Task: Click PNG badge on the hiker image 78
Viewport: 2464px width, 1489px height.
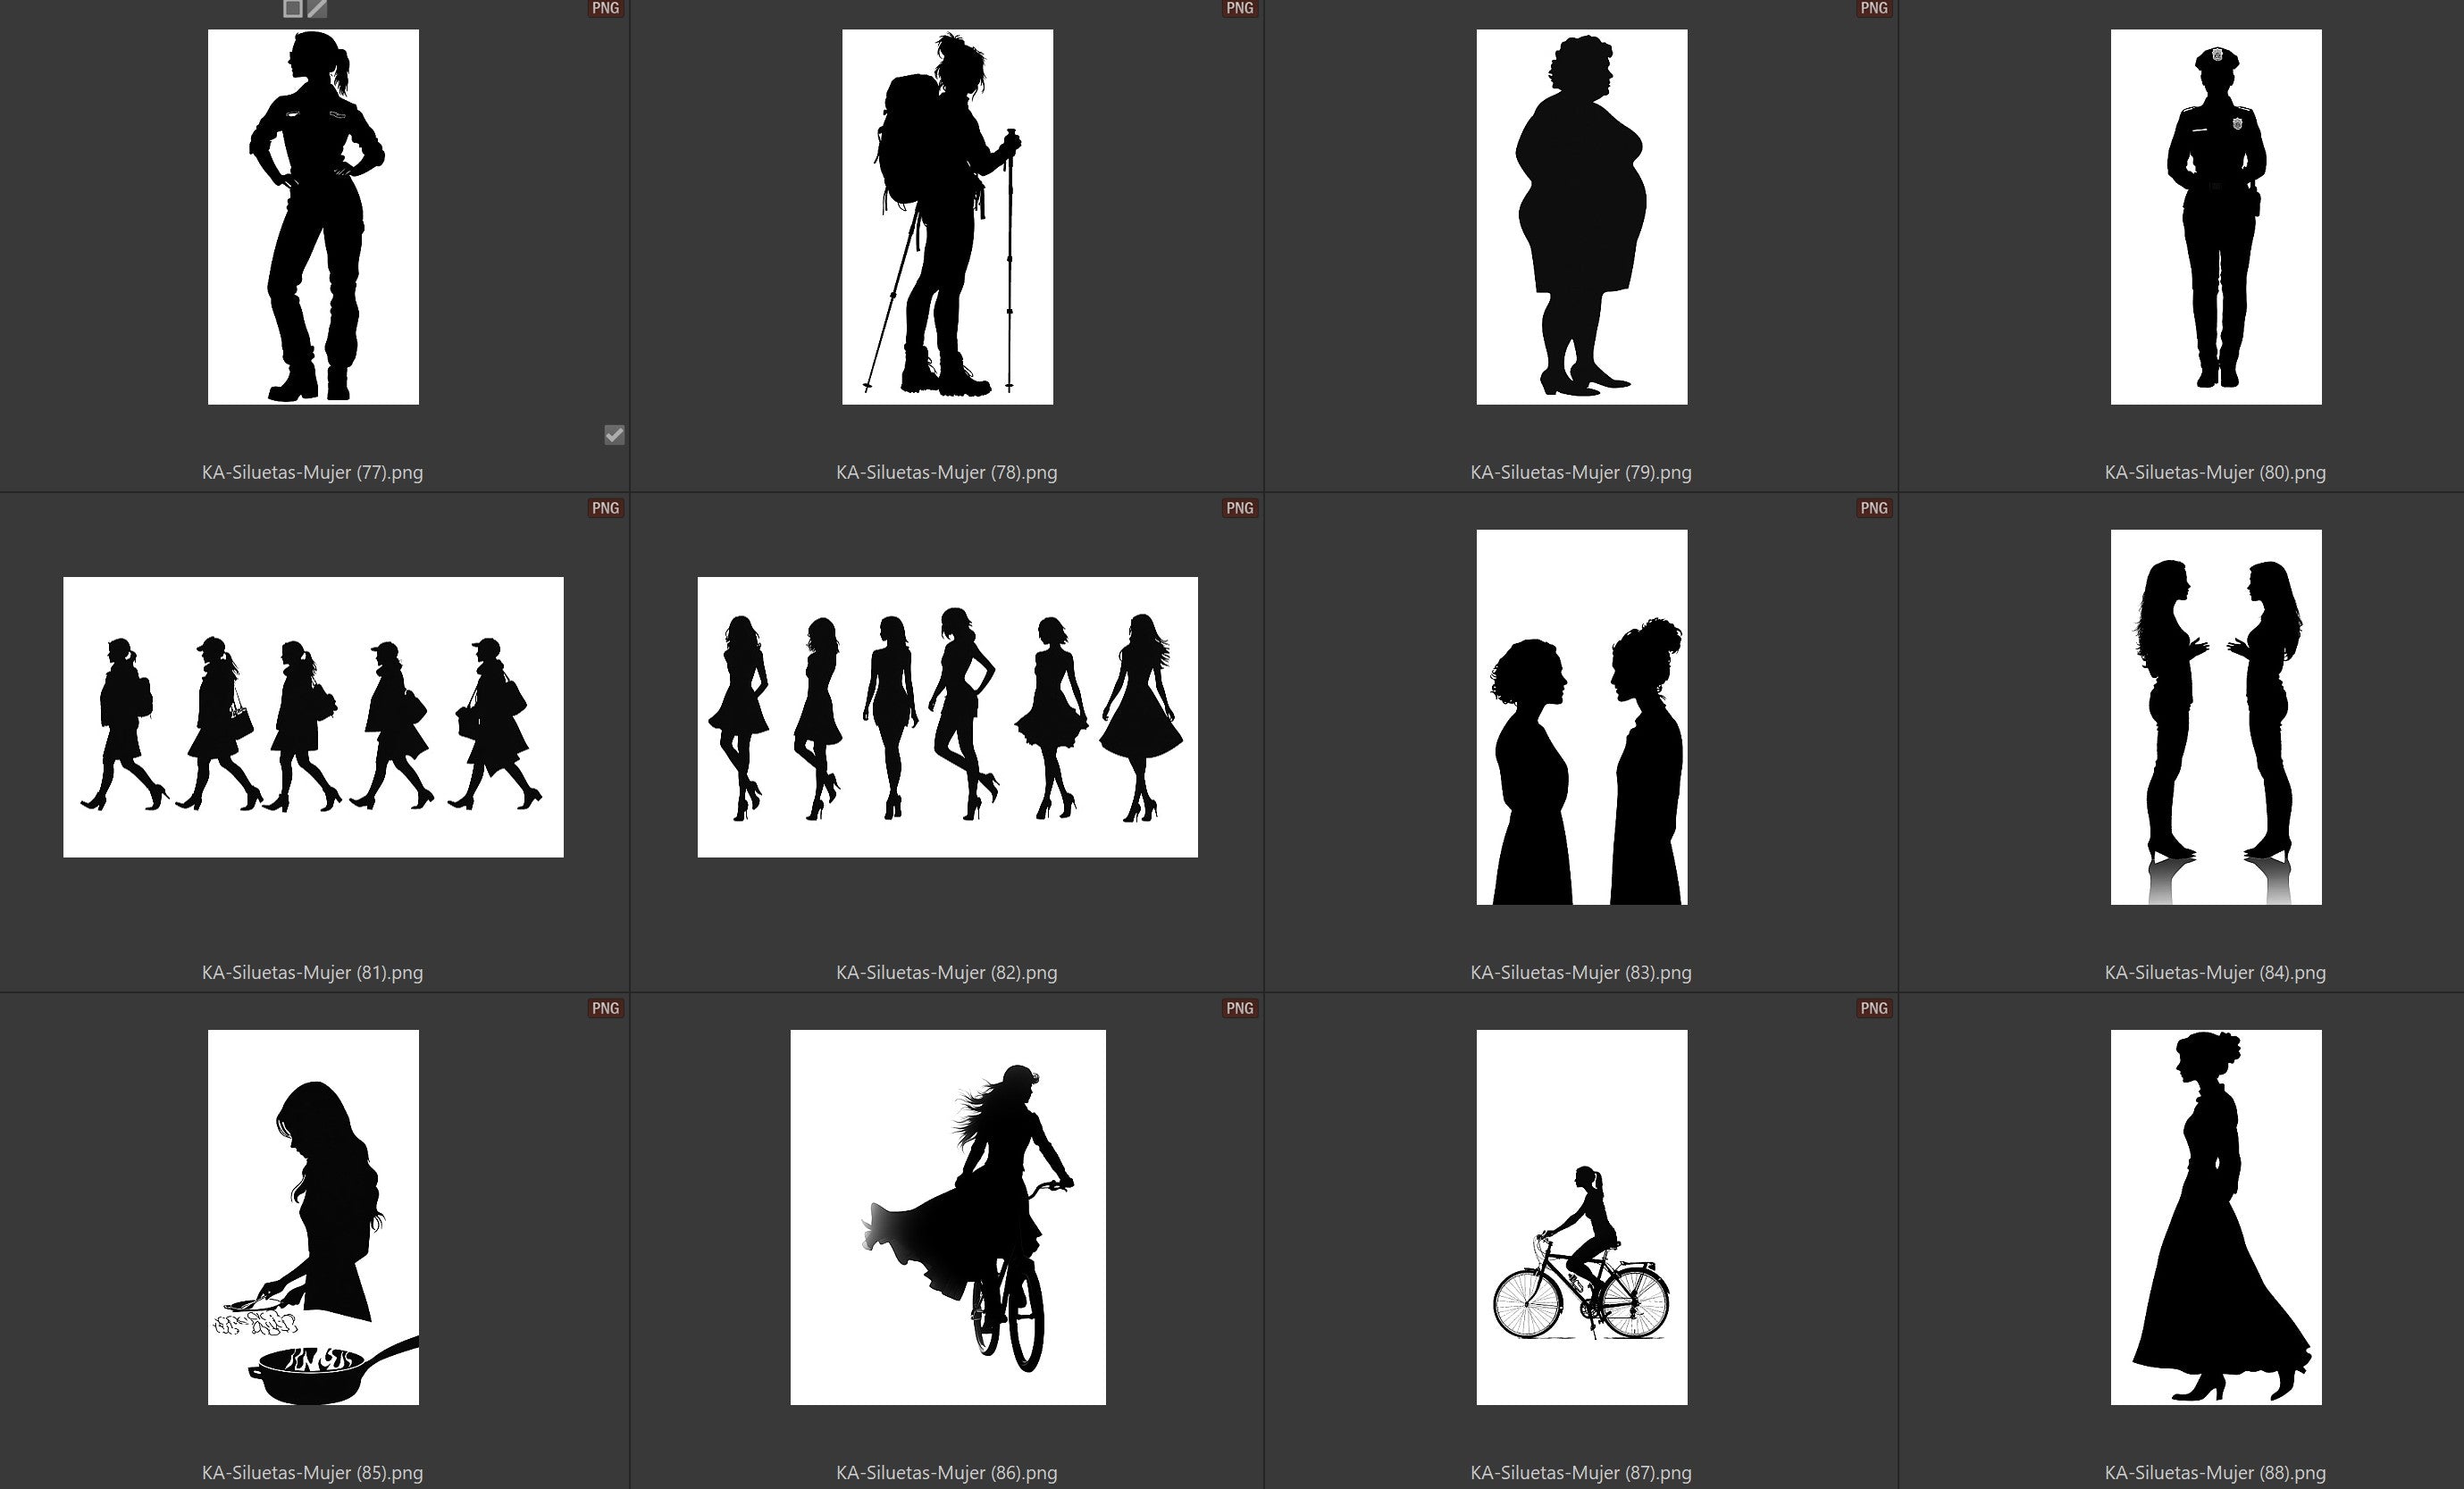Action: coord(1239,8)
